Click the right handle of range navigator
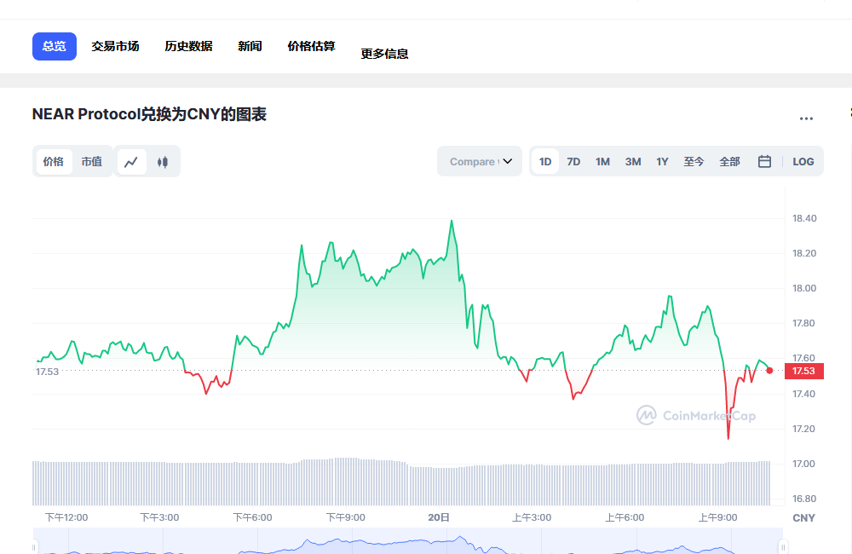This screenshot has height=554, width=852. pos(783,547)
